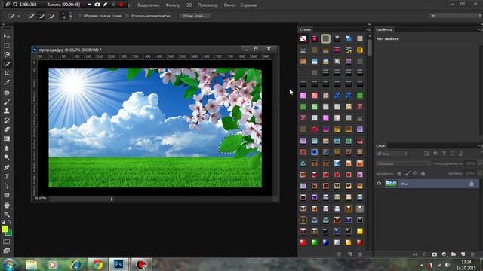The height and width of the screenshot is (271, 483).
Task: Change the screen mode
Action: [7, 251]
